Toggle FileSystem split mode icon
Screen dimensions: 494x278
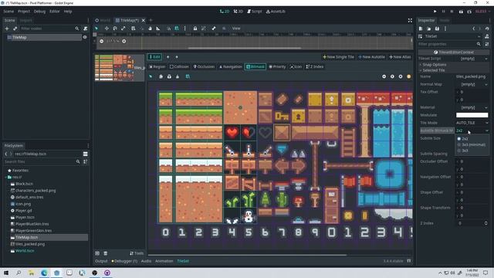pos(86,154)
